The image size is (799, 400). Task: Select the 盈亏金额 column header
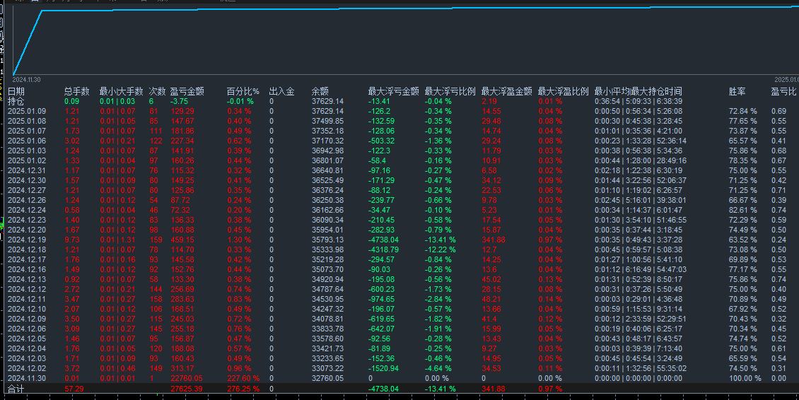[187, 91]
